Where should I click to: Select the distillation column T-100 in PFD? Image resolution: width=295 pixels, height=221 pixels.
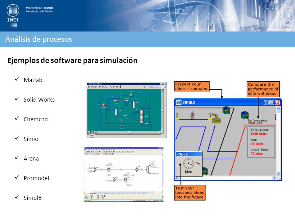(142, 117)
